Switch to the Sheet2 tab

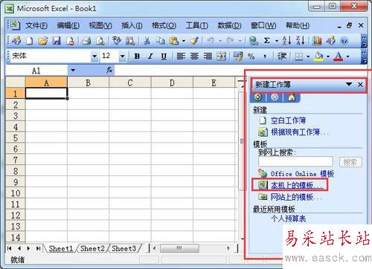pyautogui.click(x=92, y=248)
